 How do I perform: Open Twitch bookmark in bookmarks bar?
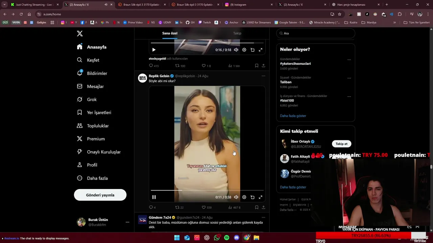[x=204, y=23]
